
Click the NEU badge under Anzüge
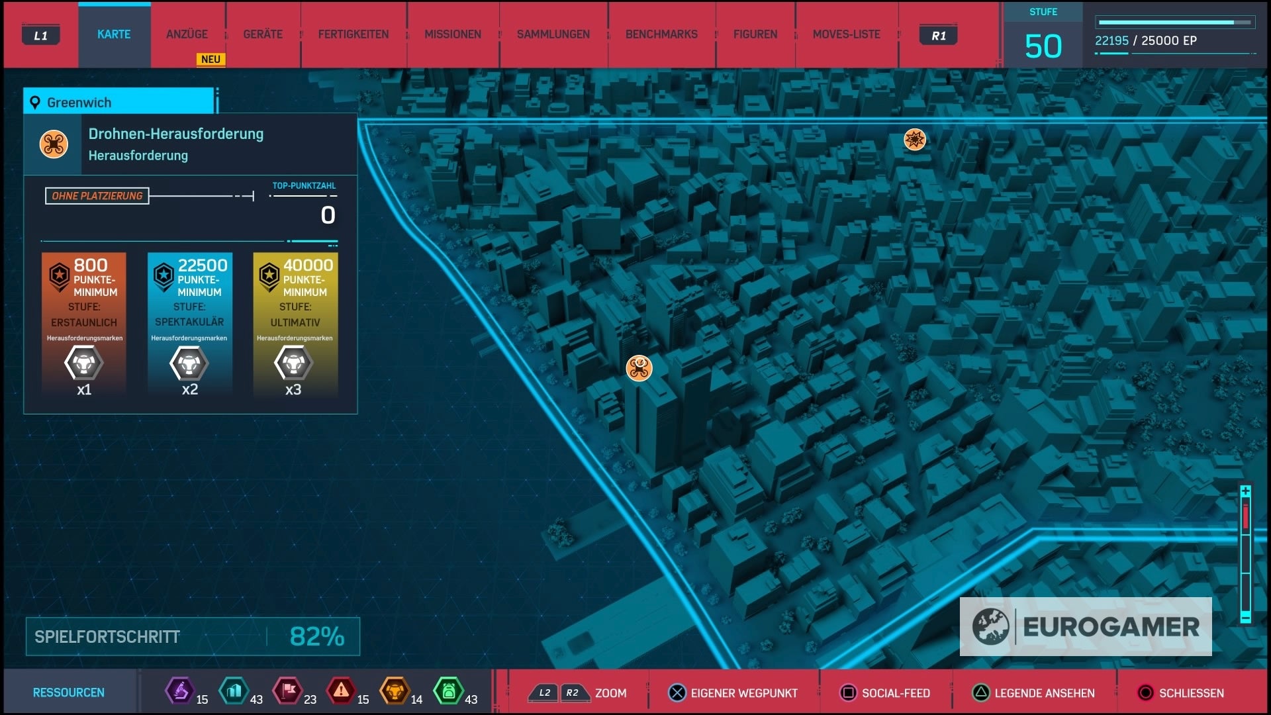(211, 59)
